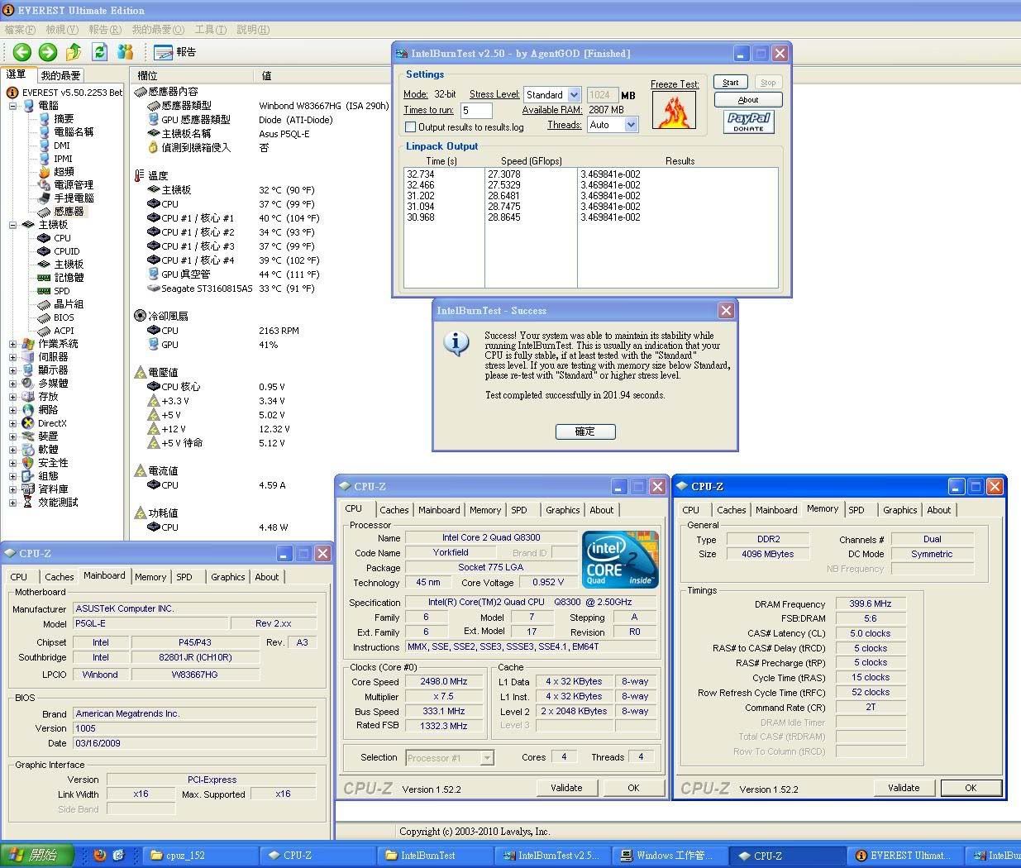Switch to Graphics tab in Mainboard CPU-Z window
Image resolution: width=1021 pixels, height=868 pixels.
tap(228, 577)
